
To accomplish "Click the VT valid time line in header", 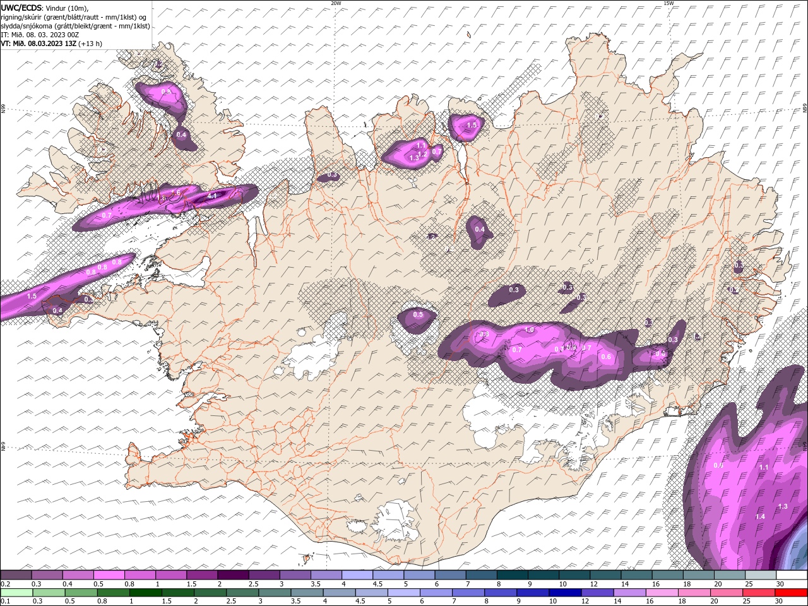I will pyautogui.click(x=50, y=44).
